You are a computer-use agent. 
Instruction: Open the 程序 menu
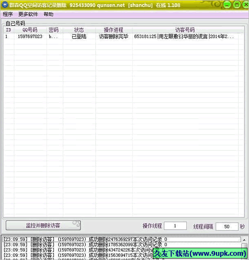8,15
